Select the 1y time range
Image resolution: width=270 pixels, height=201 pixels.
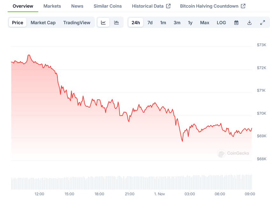click(190, 23)
